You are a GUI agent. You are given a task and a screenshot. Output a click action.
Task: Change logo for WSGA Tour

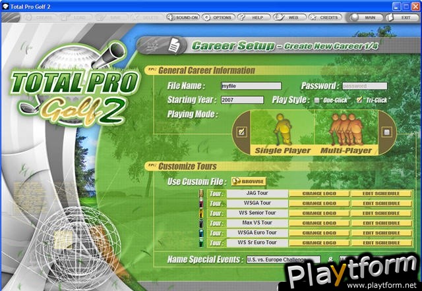[x=319, y=203]
